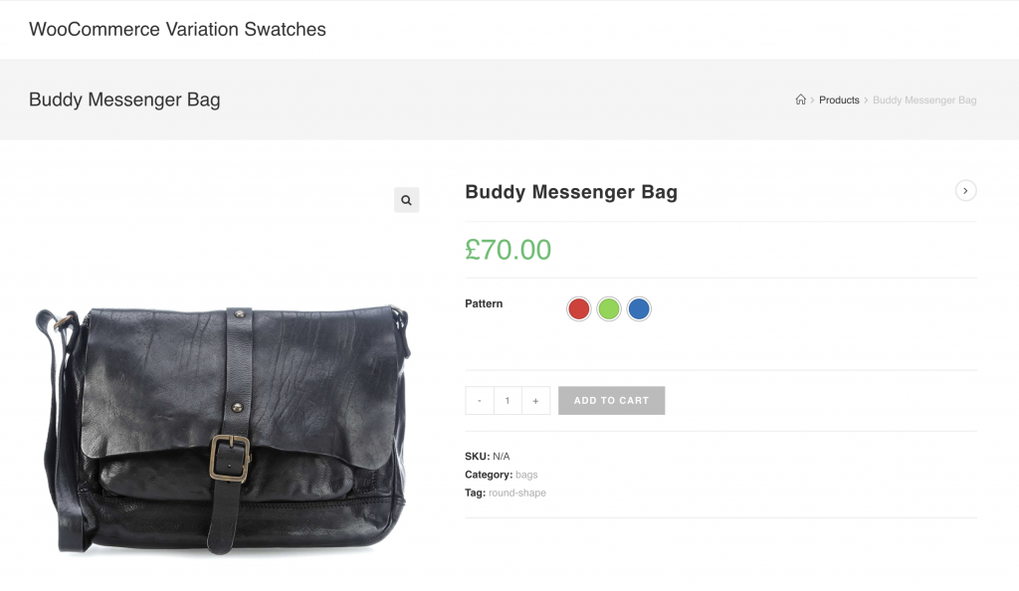
Task: Click the £70.00 price text
Action: [x=509, y=250]
